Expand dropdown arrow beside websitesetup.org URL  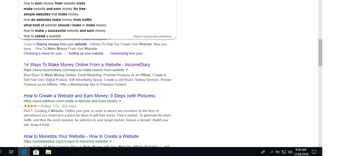[x=111, y=141]
